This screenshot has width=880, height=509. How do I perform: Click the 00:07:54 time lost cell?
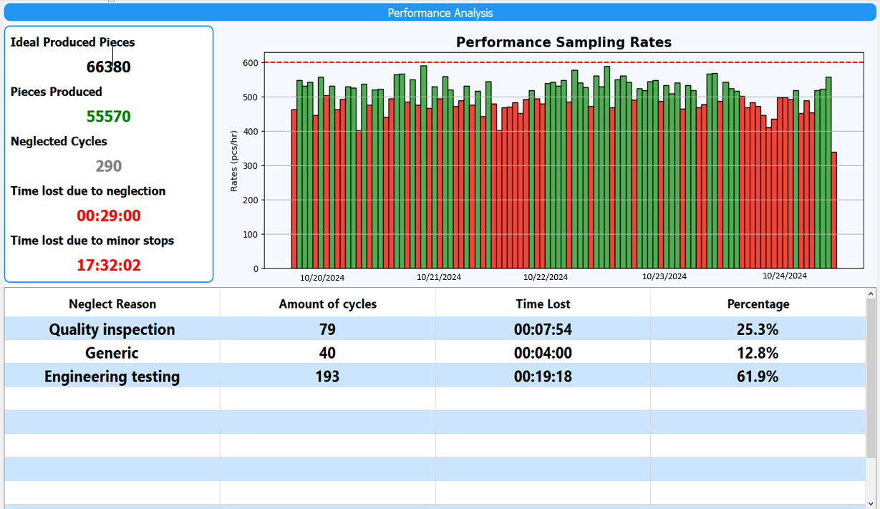(x=543, y=329)
